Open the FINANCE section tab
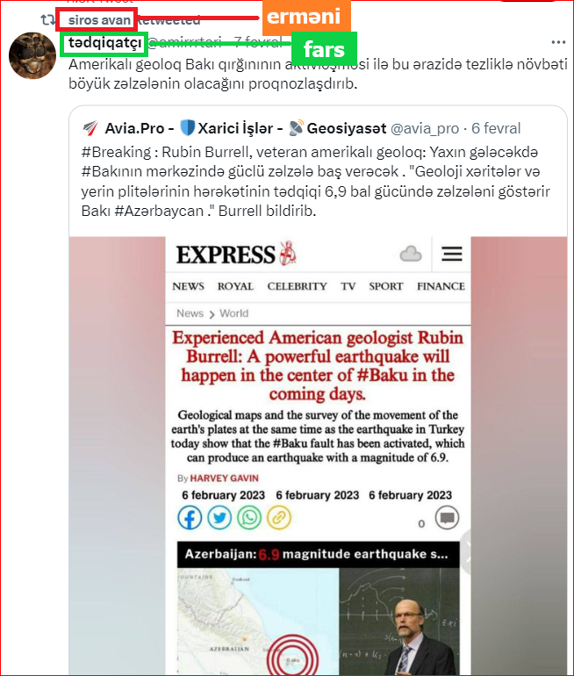 (441, 286)
